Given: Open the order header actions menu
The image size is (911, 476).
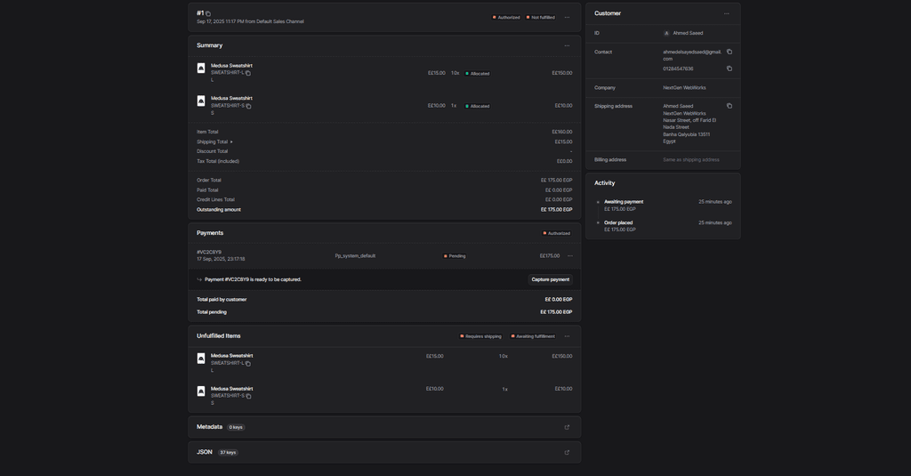Looking at the screenshot, I should pyautogui.click(x=567, y=17).
